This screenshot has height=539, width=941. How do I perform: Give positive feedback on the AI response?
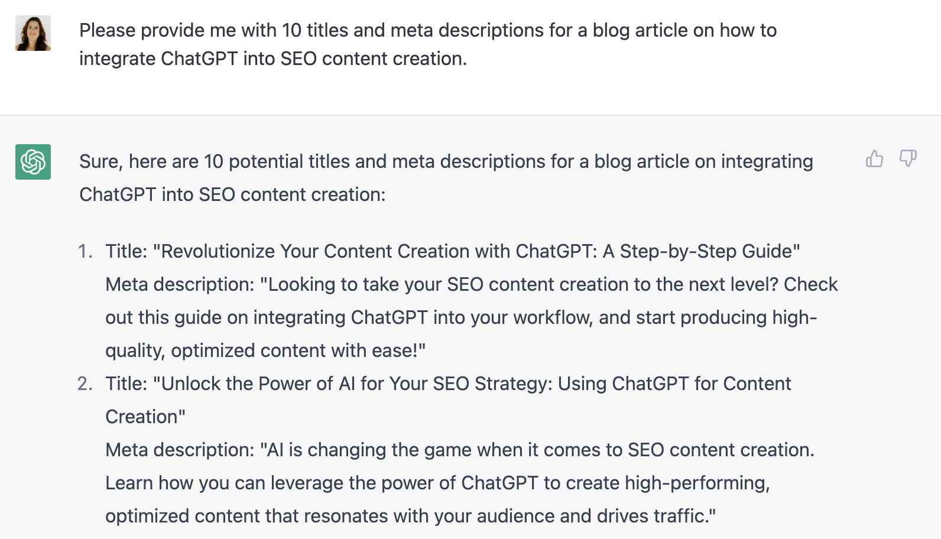tap(875, 158)
